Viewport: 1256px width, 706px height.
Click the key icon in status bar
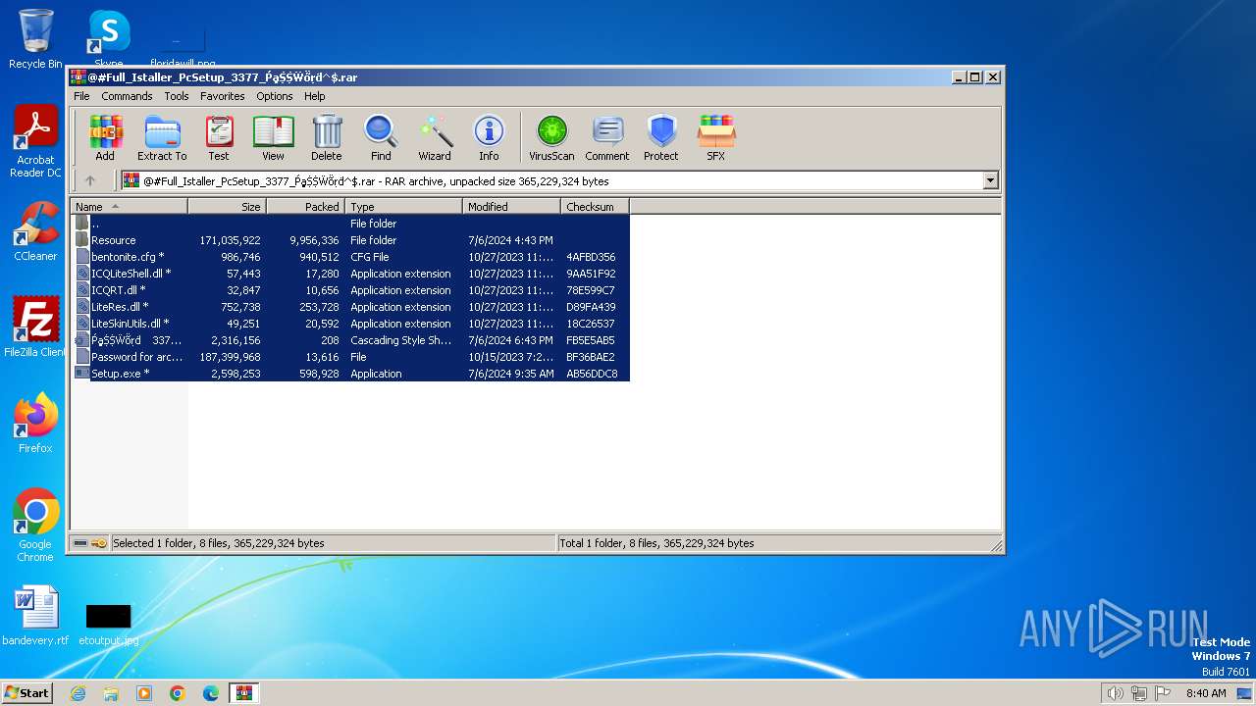point(99,543)
